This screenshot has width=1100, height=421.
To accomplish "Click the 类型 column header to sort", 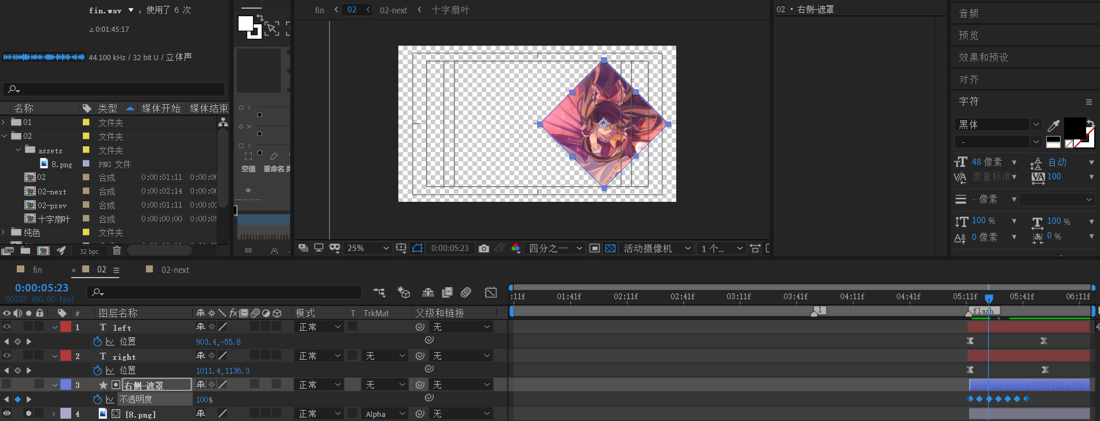I will pyautogui.click(x=108, y=108).
